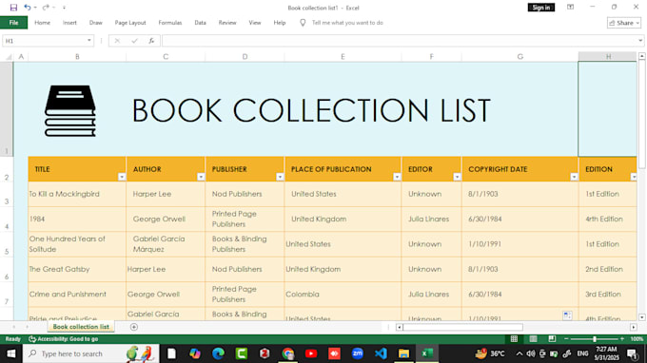Open the File tab
This screenshot has height=363, width=647.
(x=13, y=23)
